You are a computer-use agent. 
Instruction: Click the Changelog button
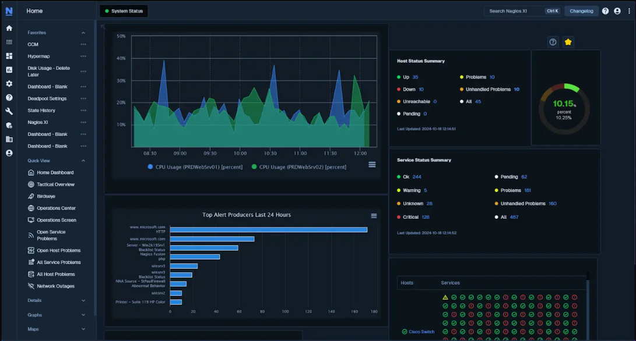581,10
